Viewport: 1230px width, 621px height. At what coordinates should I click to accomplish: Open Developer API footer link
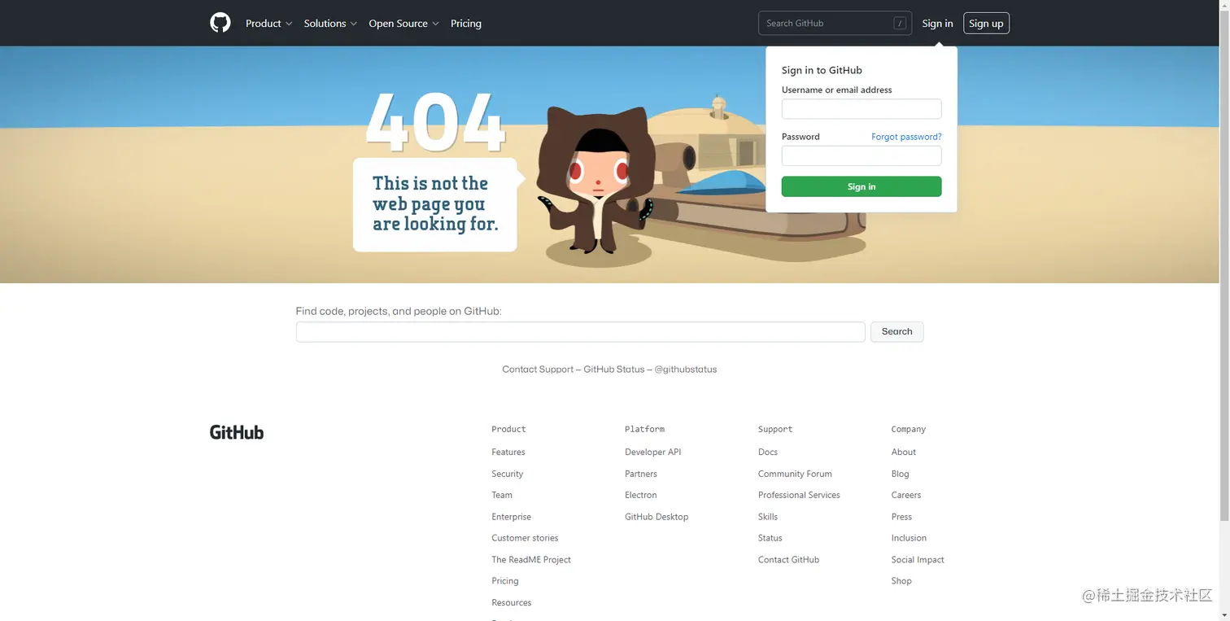click(653, 453)
